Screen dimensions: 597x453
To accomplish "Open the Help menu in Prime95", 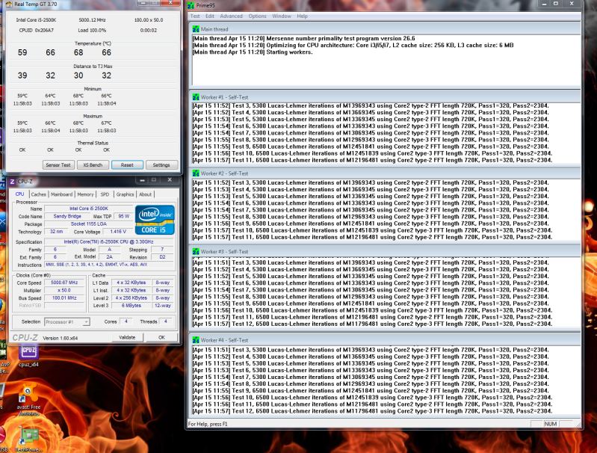I will click(303, 16).
